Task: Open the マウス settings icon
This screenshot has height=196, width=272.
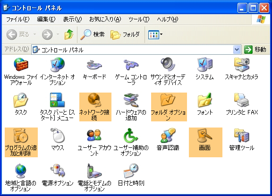Action: [58, 140]
